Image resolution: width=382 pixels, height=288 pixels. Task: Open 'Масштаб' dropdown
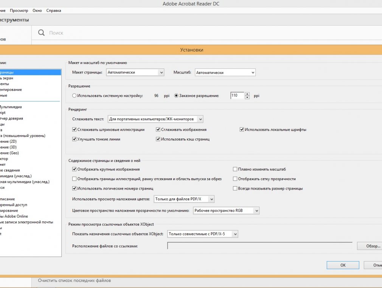tap(225, 72)
